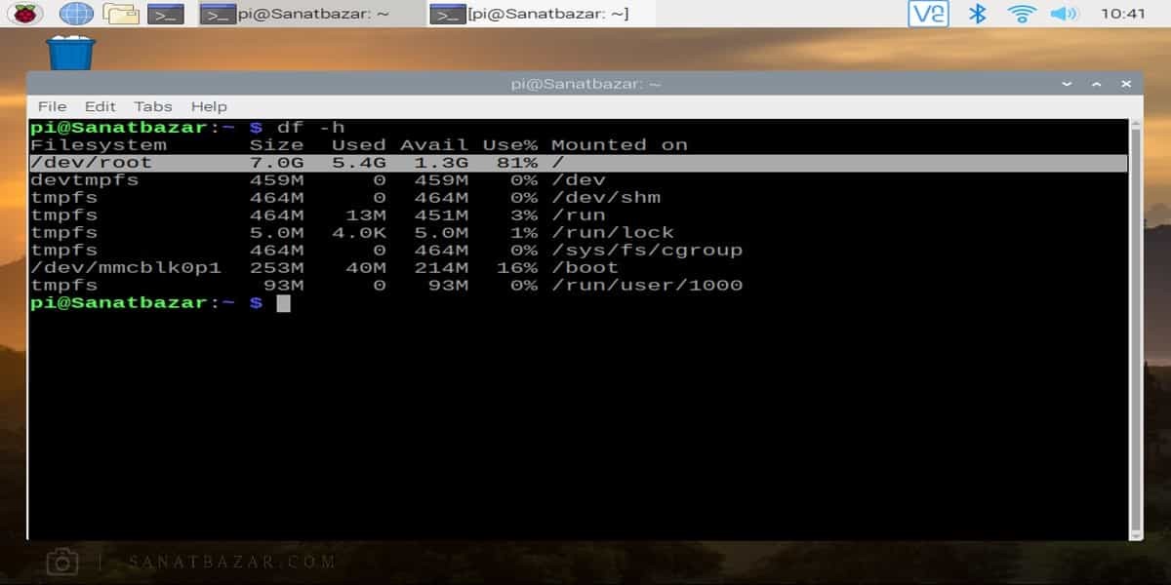Open the Edit menu in terminal
Screen dimensions: 1171x585
[x=100, y=106]
